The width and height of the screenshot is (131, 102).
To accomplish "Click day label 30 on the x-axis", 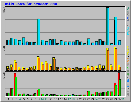I will (x=119, y=99).
